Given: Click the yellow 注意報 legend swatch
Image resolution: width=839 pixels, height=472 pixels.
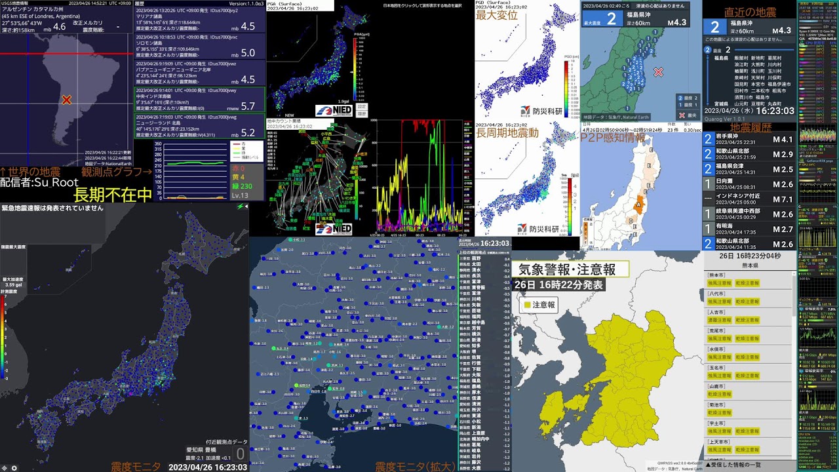Looking at the screenshot, I should coord(526,305).
